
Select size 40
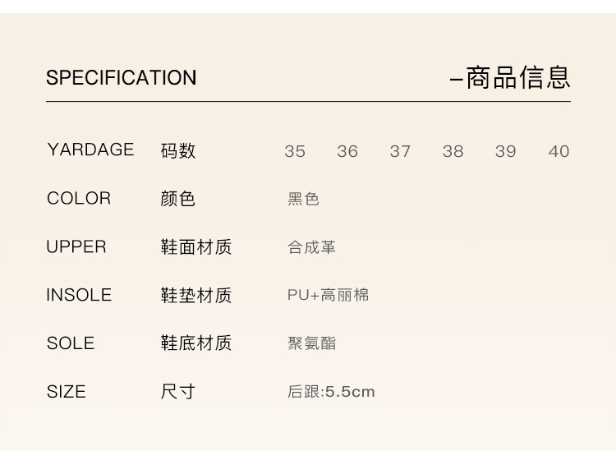tap(559, 151)
